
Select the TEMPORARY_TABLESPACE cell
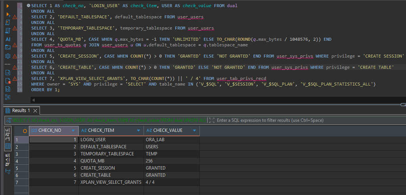(x=111, y=154)
